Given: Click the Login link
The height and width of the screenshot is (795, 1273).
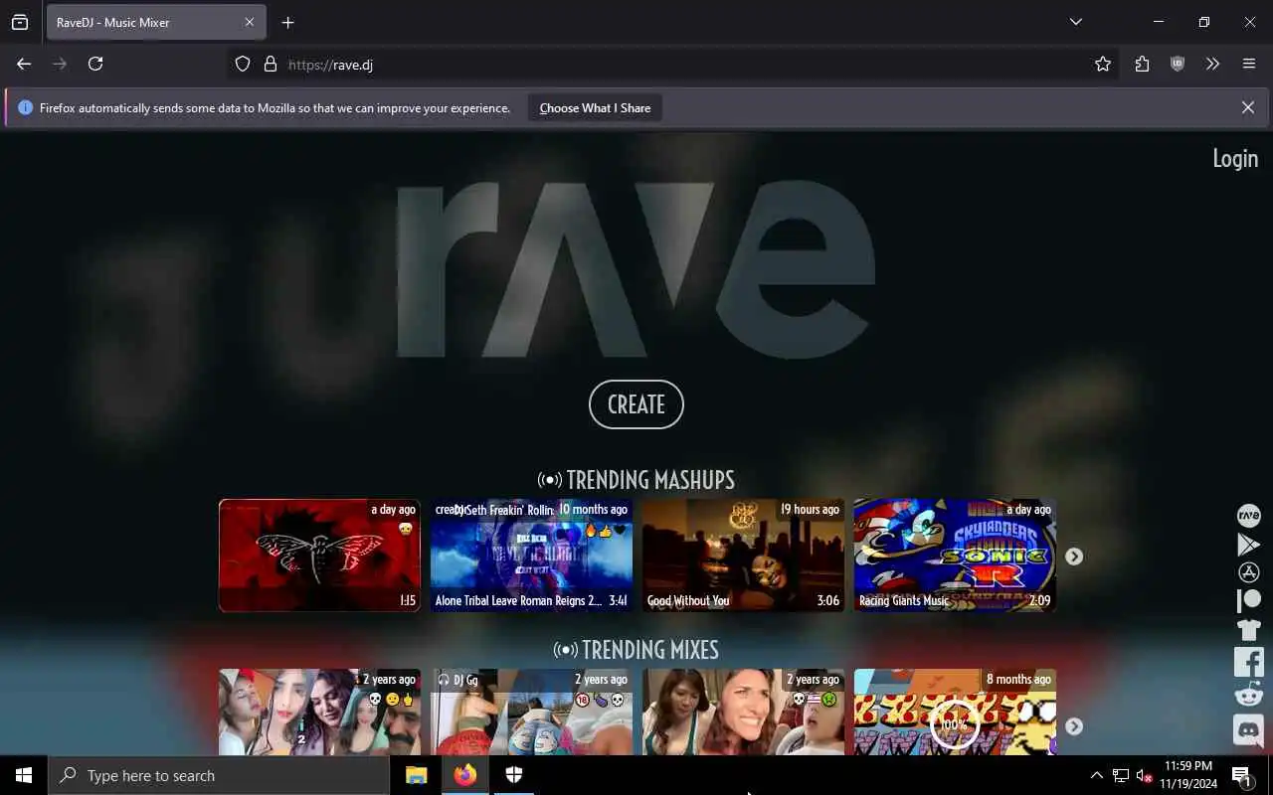Looking at the screenshot, I should [1235, 158].
